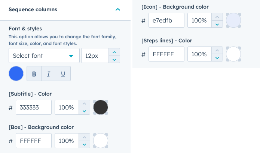Toggle underline font style

(x=63, y=74)
